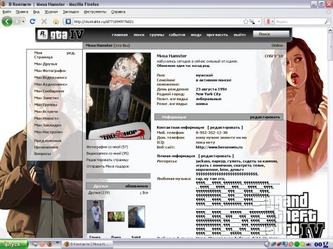Open Мои Новости in sidebar
333x249 pixels.
click(46, 118)
